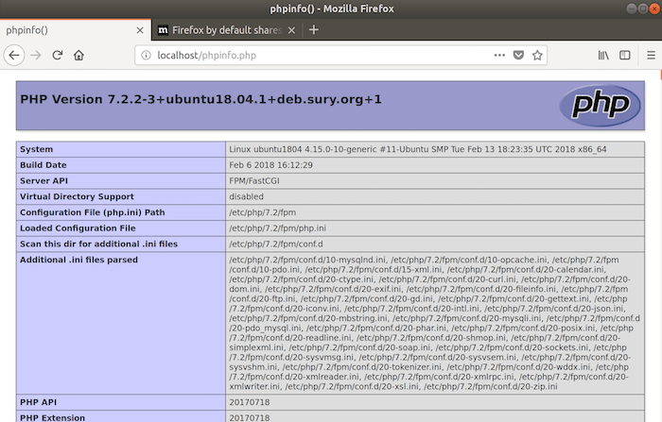Click the PHP Version 7.2.2-3 heading
This screenshot has width=662, height=422.
point(200,99)
